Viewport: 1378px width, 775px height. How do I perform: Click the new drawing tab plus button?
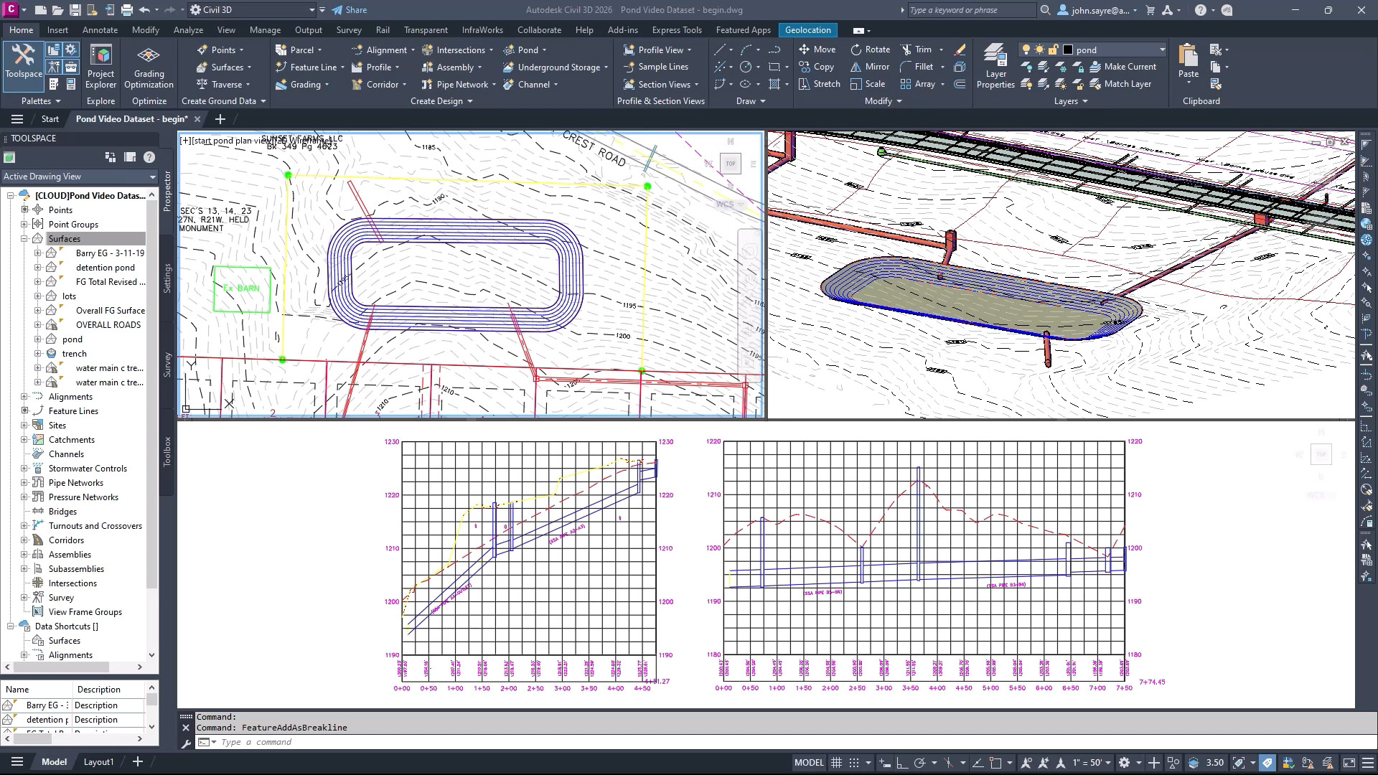[220, 119]
